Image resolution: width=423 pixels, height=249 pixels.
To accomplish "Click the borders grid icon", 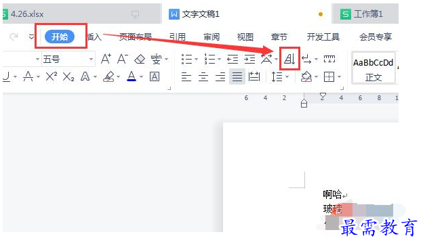I will click(x=329, y=77).
